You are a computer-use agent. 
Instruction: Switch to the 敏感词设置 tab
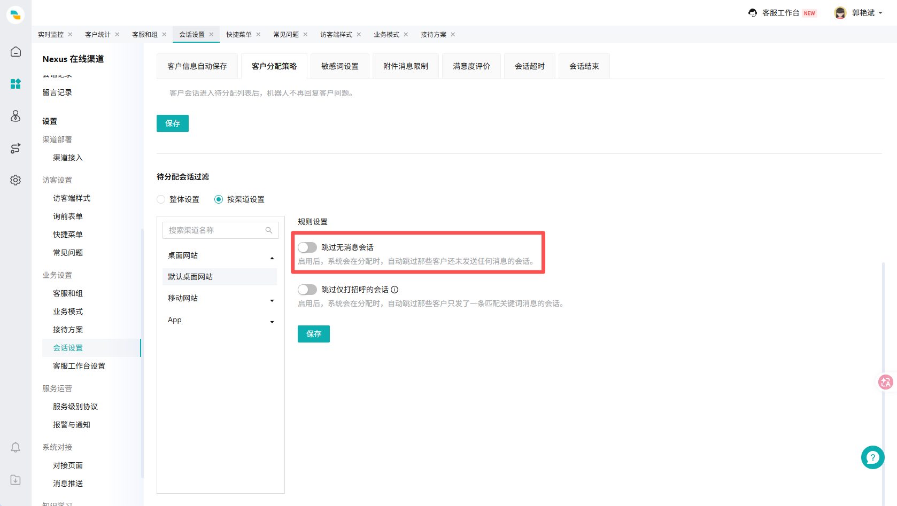[340, 66]
